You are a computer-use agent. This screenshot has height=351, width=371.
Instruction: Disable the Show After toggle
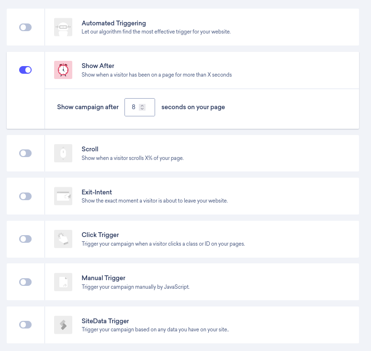(25, 70)
